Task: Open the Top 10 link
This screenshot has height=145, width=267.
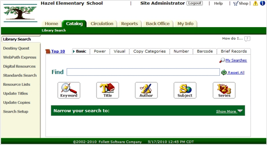Action: tap(58, 51)
